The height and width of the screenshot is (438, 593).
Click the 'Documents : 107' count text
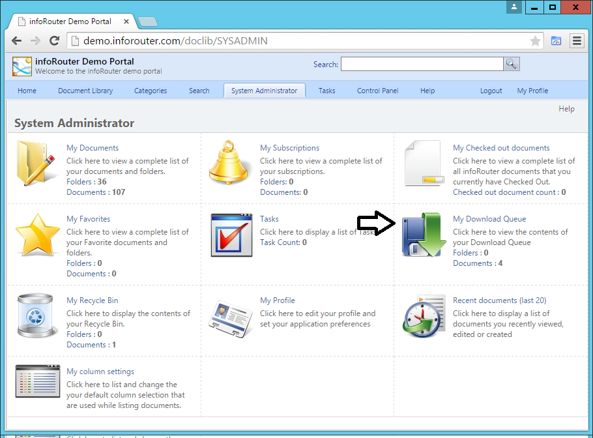pos(96,192)
